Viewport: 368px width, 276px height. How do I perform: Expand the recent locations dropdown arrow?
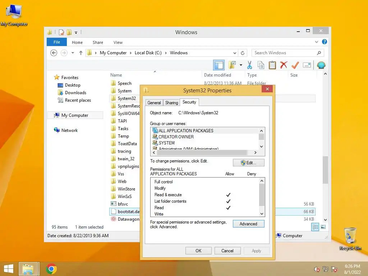[x=73, y=53]
